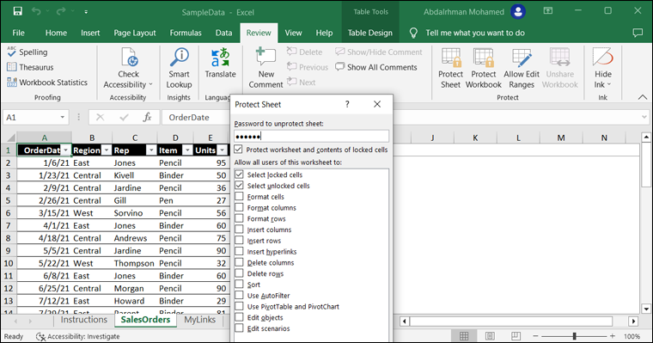Image resolution: width=653 pixels, height=343 pixels.
Task: Click the Insert Function fx icon
Action: (x=147, y=117)
